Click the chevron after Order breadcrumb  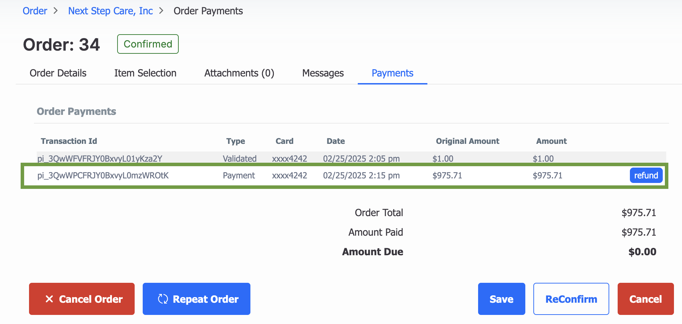(56, 11)
